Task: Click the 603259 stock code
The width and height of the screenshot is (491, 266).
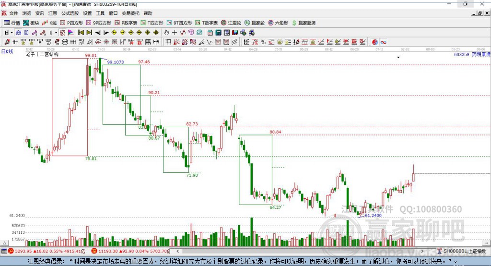Action: point(462,54)
